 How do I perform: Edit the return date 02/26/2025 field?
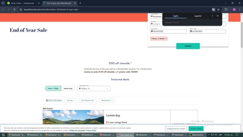pos(208,31)
